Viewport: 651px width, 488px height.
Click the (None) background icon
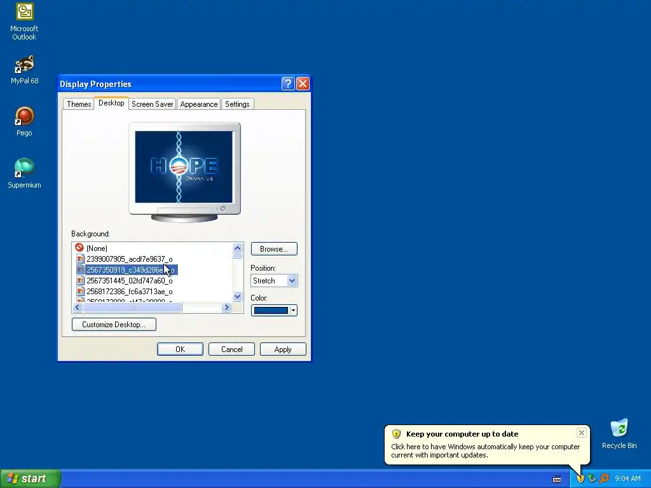coord(79,247)
